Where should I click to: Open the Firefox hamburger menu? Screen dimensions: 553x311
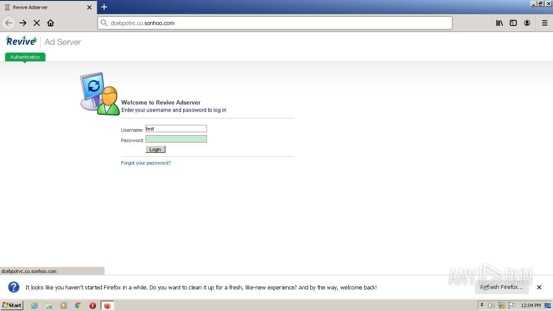pos(545,23)
